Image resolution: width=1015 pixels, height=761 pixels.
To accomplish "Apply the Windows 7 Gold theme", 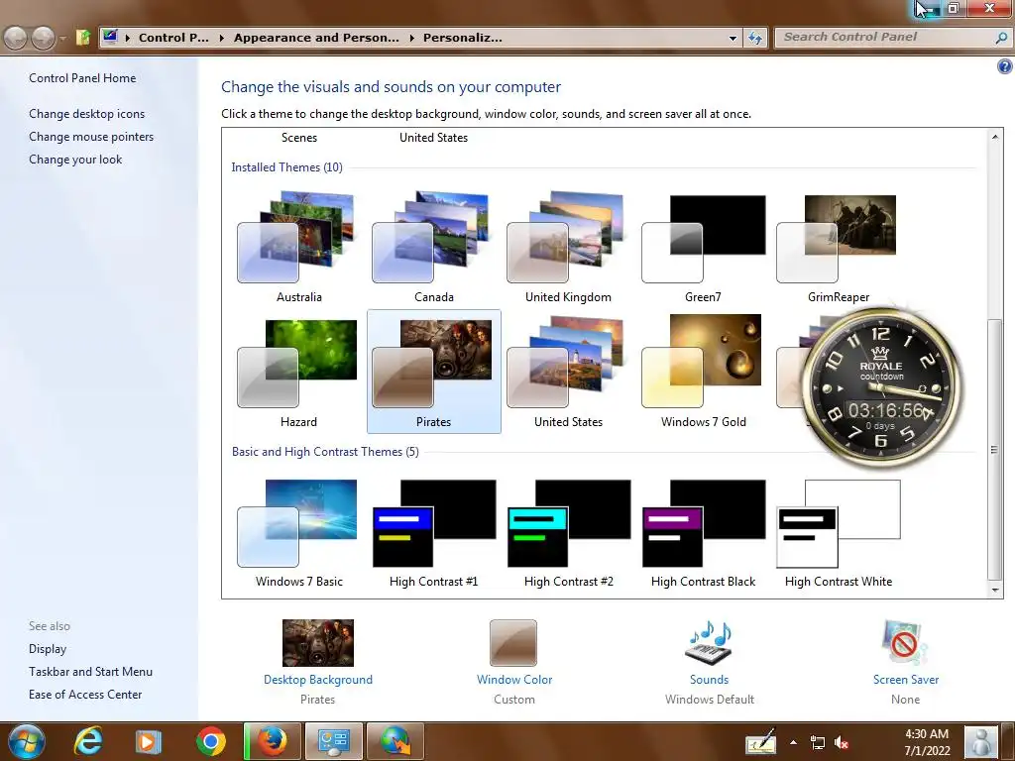I will (703, 372).
